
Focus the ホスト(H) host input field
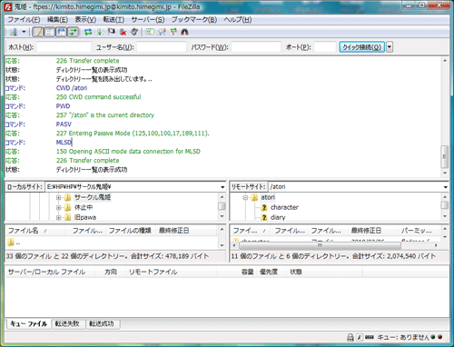click(64, 47)
